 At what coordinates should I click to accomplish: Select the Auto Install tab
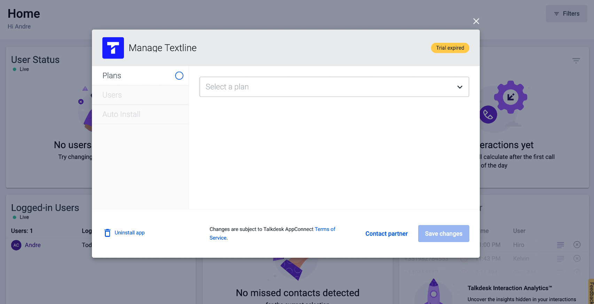[140, 114]
